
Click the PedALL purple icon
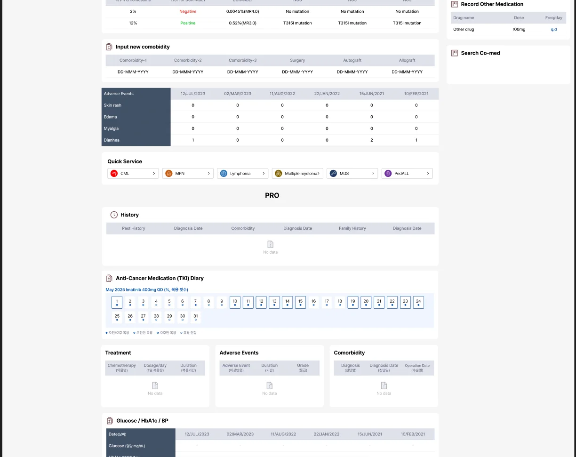pos(388,174)
